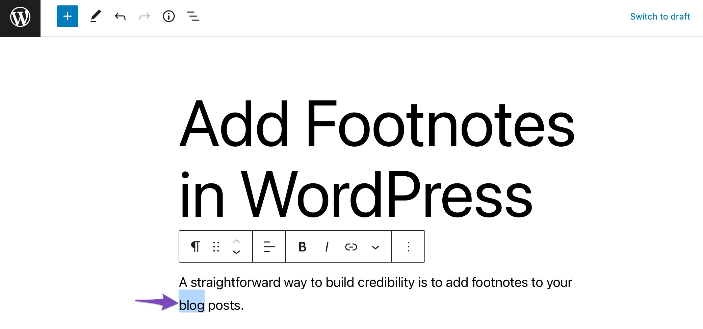This screenshot has width=703, height=329.
Task: Click the highlighted word blog
Action: 191,305
